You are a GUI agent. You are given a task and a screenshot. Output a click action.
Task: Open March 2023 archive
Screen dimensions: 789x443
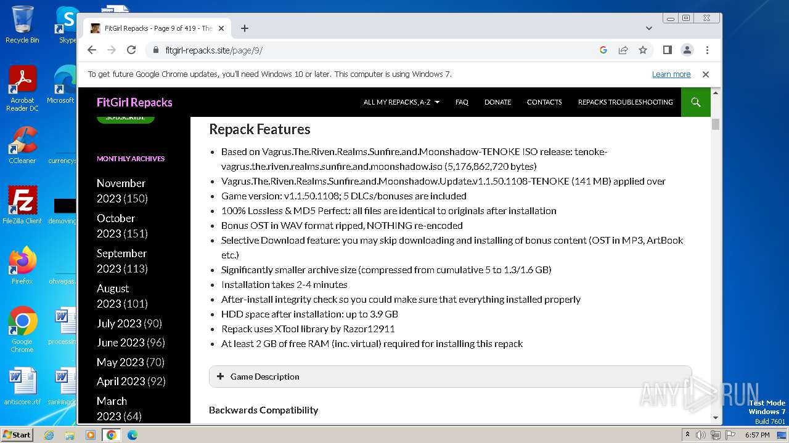119,409
